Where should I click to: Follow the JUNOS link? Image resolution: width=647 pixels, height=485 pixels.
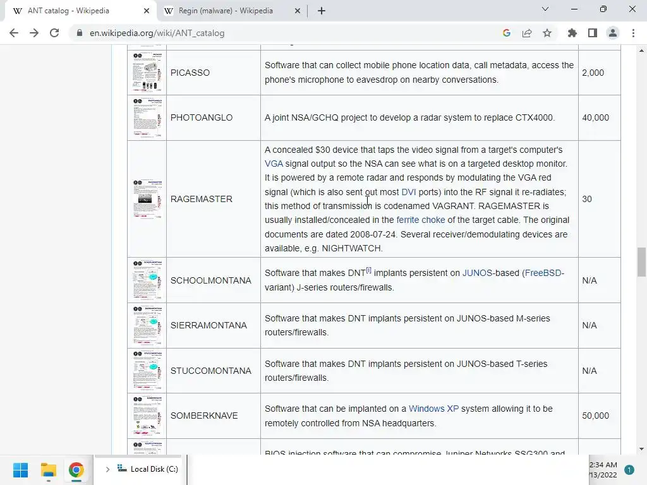[477, 273]
